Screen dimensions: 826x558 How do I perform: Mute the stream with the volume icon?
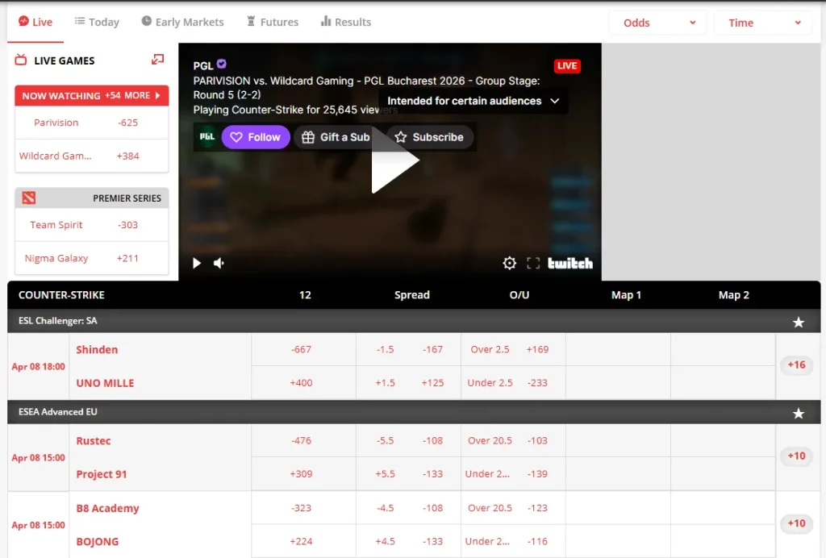[217, 262]
